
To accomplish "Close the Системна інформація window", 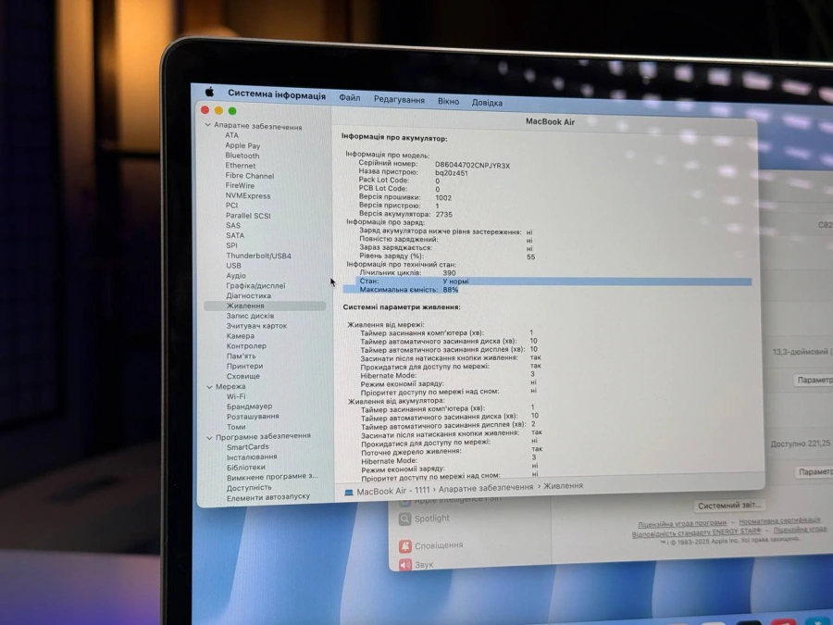I will pyautogui.click(x=205, y=109).
